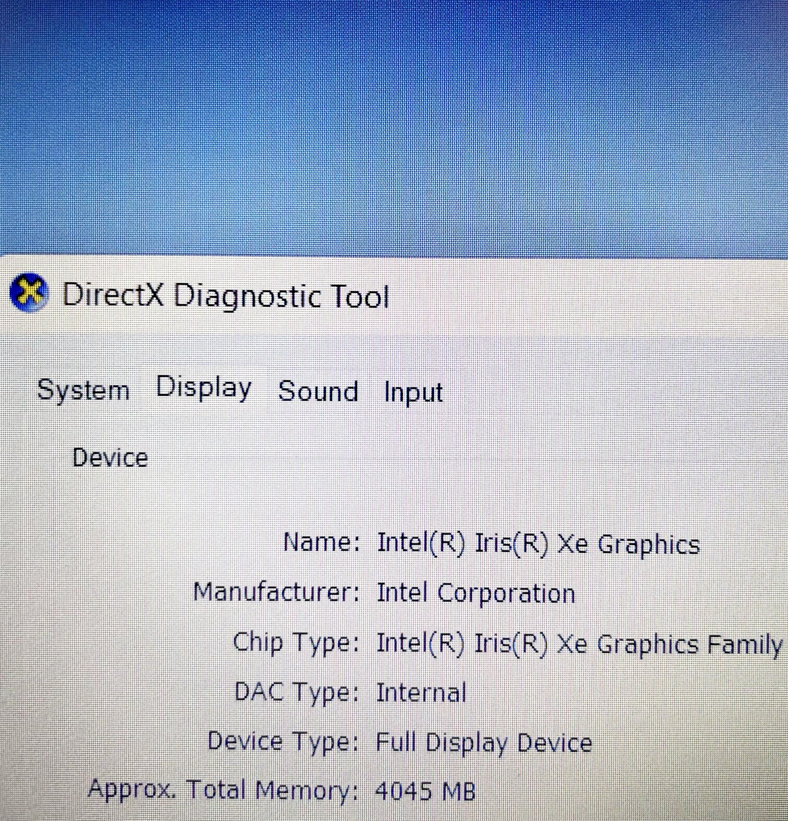
Task: Select the Input tab
Action: 413,393
